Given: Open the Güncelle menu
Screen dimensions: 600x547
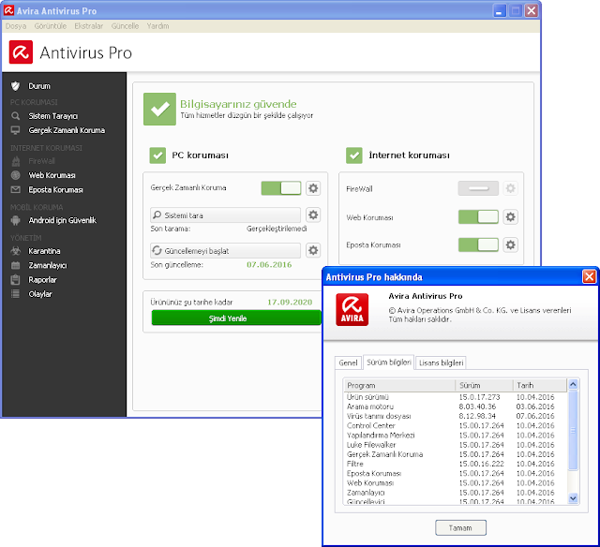Looking at the screenshot, I should (x=125, y=26).
